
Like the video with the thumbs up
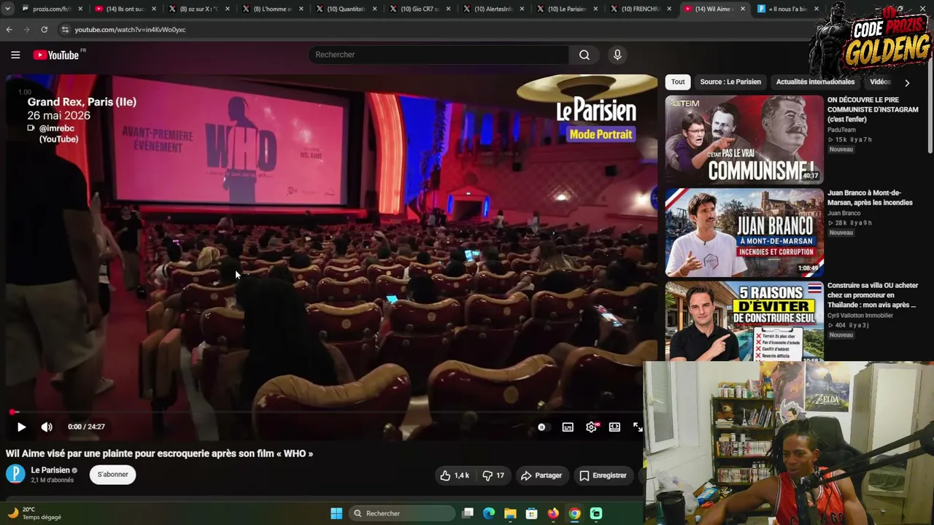coord(454,475)
